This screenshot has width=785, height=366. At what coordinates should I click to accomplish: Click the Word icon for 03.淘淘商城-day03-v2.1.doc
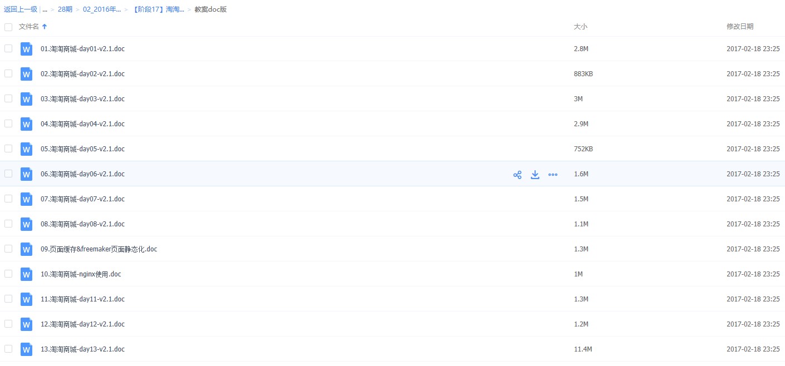click(x=26, y=99)
